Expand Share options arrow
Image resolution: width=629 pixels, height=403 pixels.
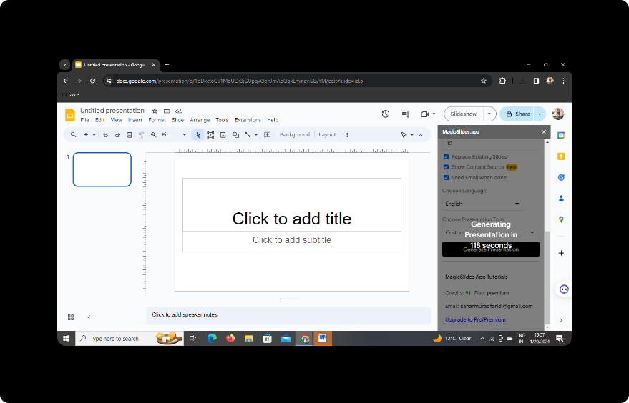(540, 114)
